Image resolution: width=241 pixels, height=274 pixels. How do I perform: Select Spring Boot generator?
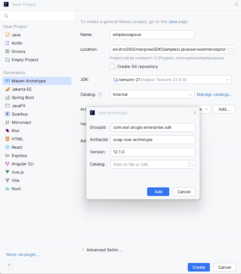[x=37, y=97]
